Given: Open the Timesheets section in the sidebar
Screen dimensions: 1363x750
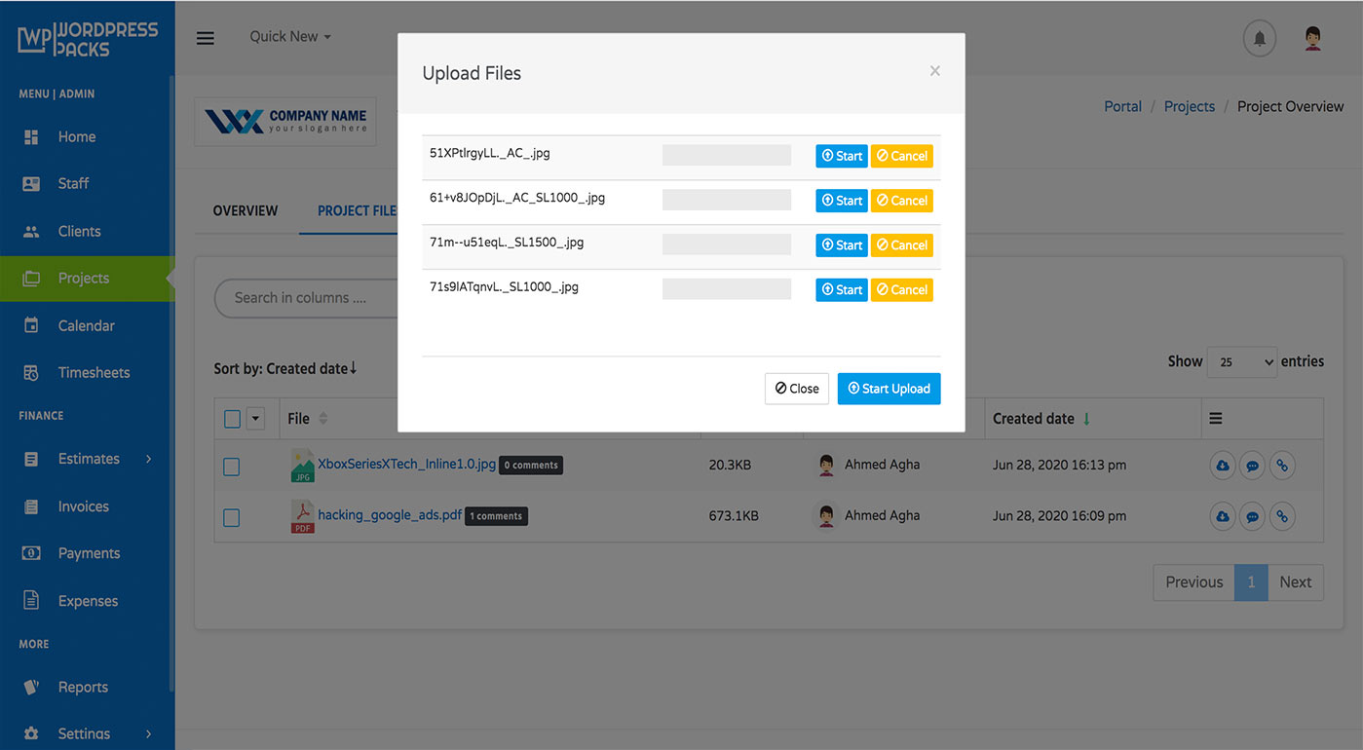Looking at the screenshot, I should 87,372.
